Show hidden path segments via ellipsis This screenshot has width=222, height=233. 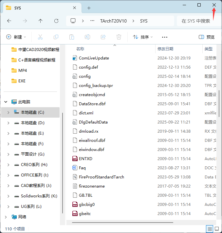[x=92, y=21]
